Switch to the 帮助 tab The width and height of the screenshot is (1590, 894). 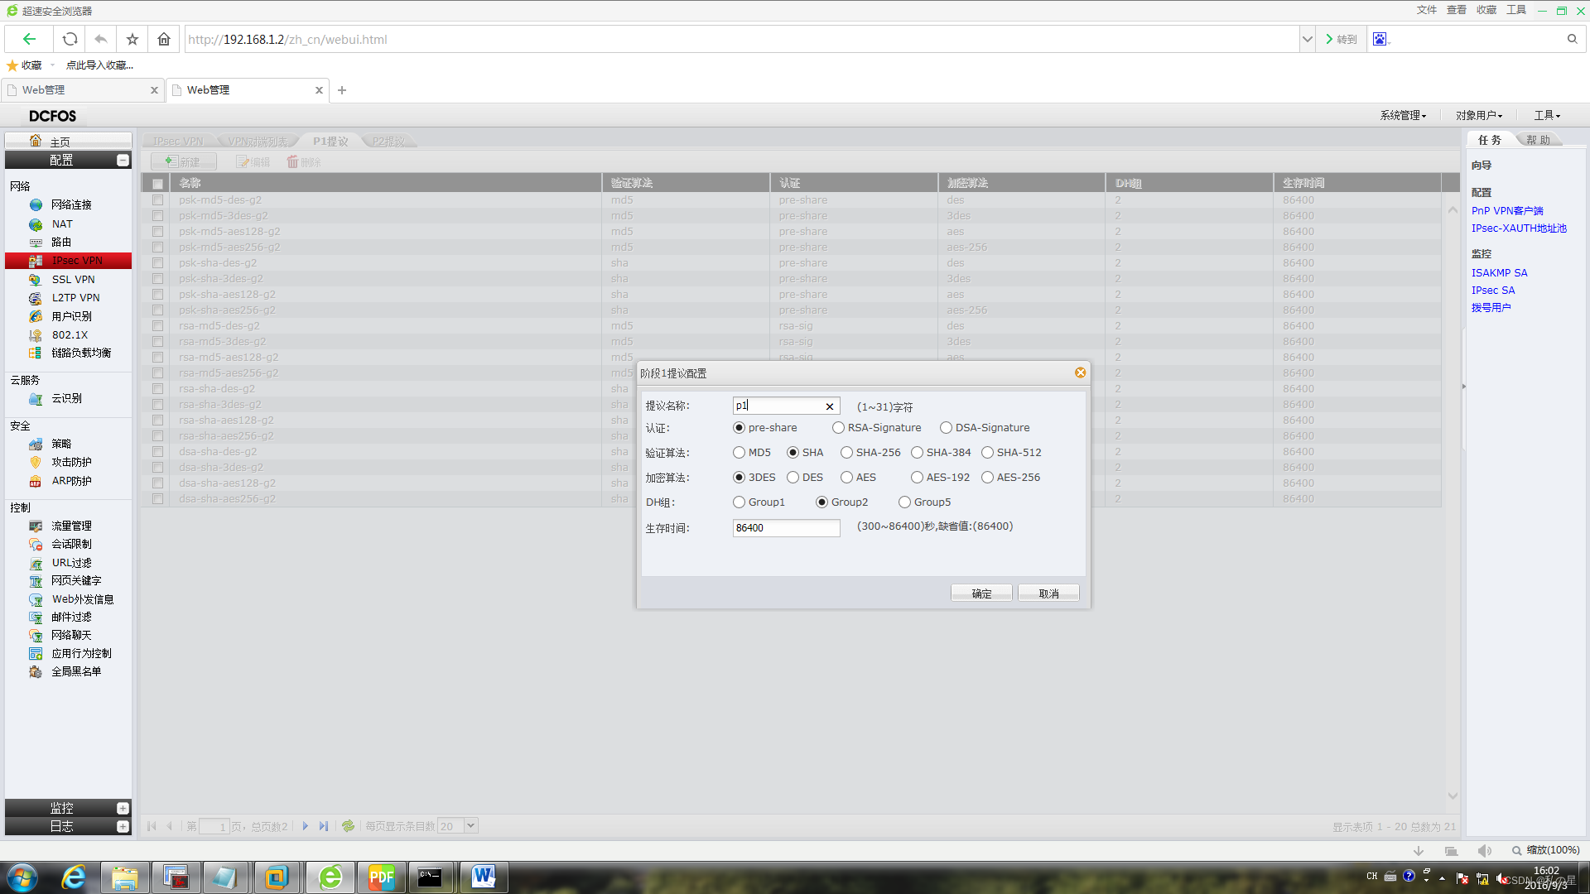tap(1538, 140)
